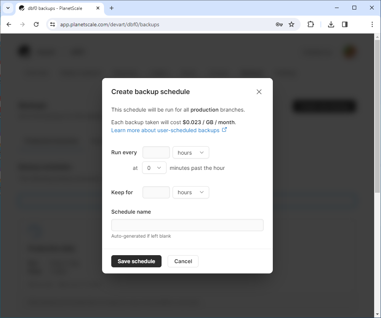Open the minutes past the hour dropdown
The image size is (381, 318).
pyautogui.click(x=154, y=168)
